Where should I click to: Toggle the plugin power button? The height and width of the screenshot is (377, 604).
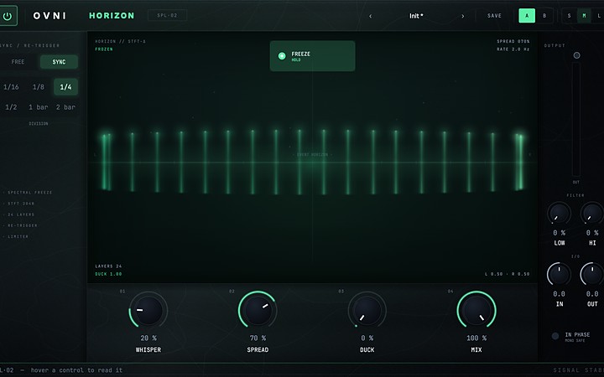click(8, 16)
